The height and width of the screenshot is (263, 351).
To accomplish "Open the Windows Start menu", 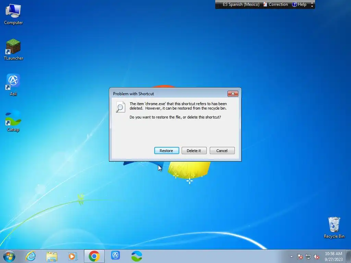I will [x=9, y=256].
